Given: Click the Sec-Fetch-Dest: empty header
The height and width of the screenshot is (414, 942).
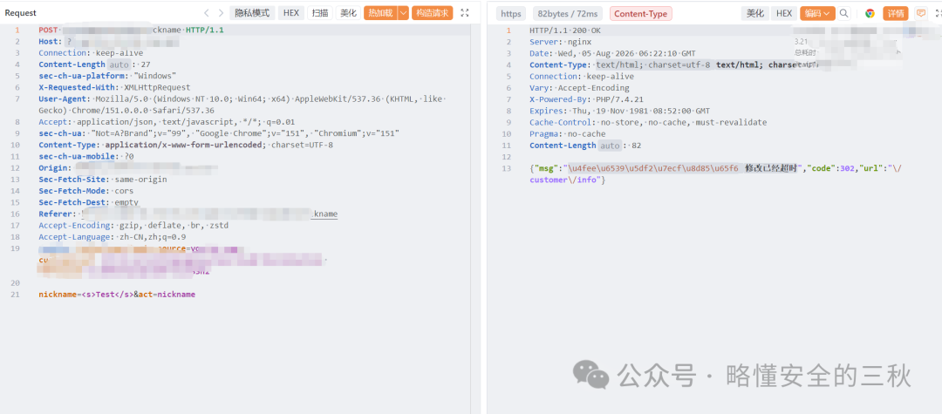Looking at the screenshot, I should [x=88, y=203].
